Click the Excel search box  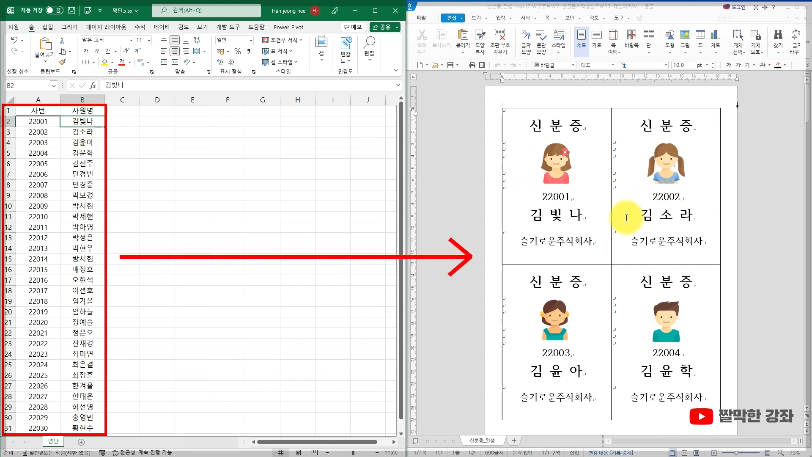click(x=206, y=11)
